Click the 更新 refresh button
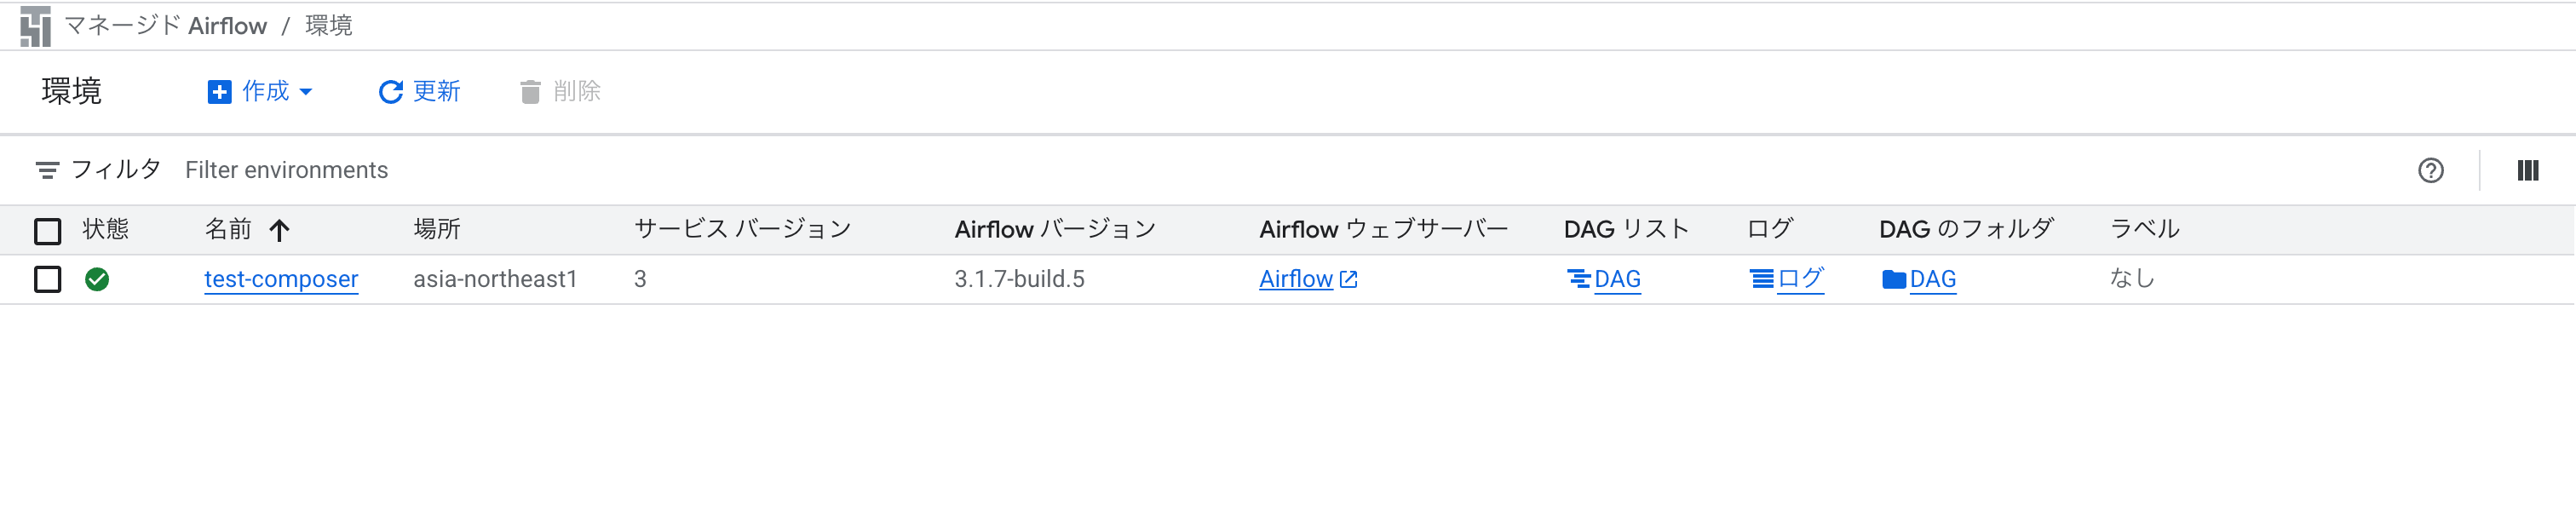 [418, 91]
